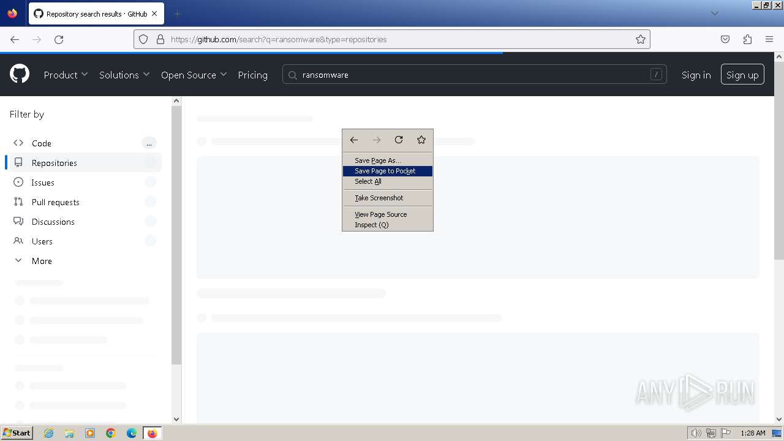
Task: Choose View Page Source
Action: click(x=388, y=214)
